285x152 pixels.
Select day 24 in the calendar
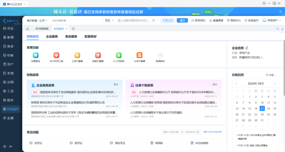(262, 114)
